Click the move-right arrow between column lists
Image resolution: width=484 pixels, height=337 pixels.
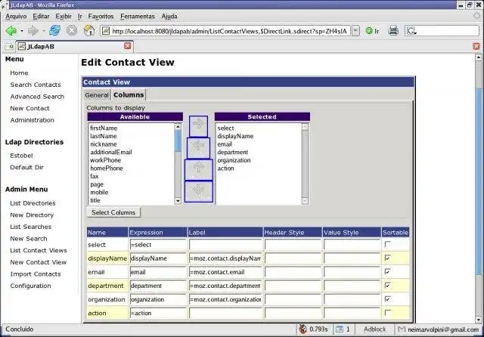(x=198, y=126)
